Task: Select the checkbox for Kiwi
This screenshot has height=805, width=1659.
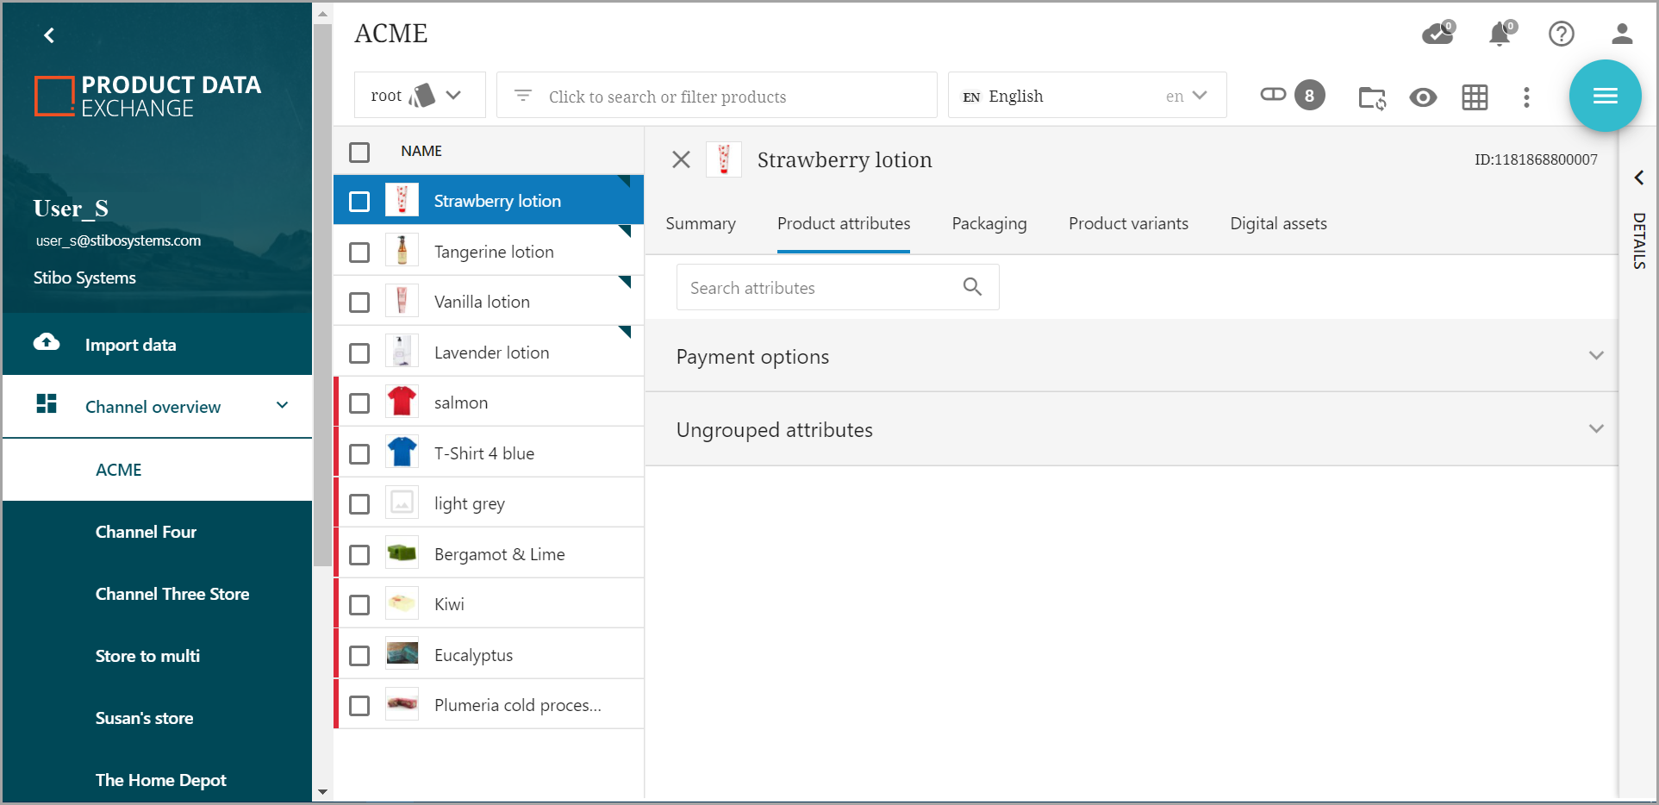Action: [359, 605]
